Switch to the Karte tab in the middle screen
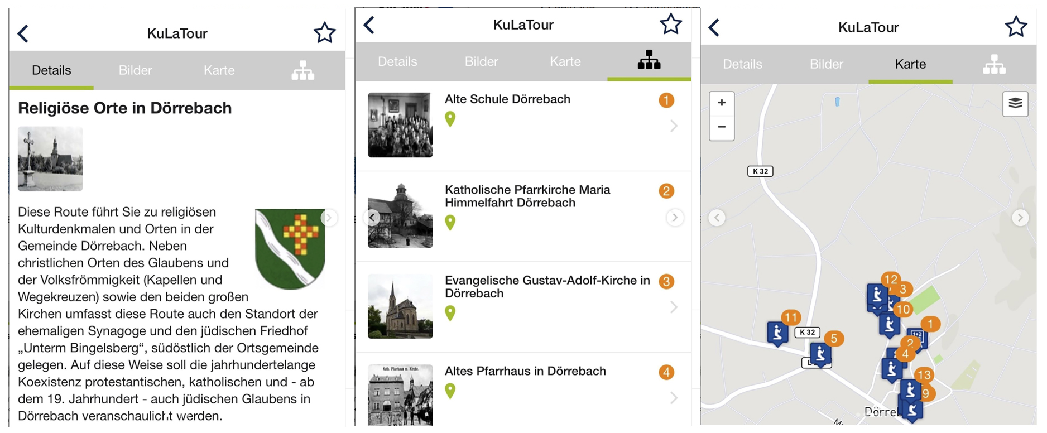The width and height of the screenshot is (1047, 433). [565, 61]
